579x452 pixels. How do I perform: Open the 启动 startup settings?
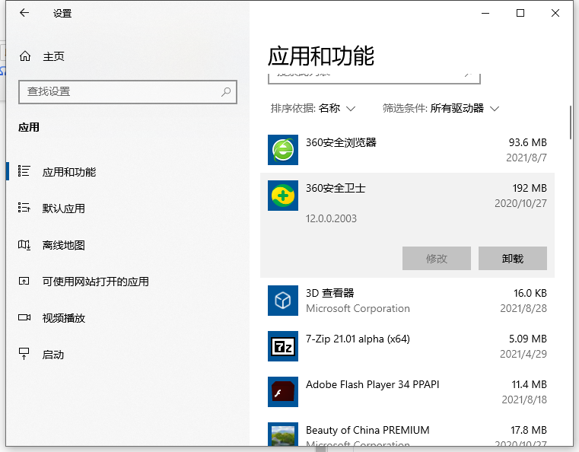pos(53,355)
